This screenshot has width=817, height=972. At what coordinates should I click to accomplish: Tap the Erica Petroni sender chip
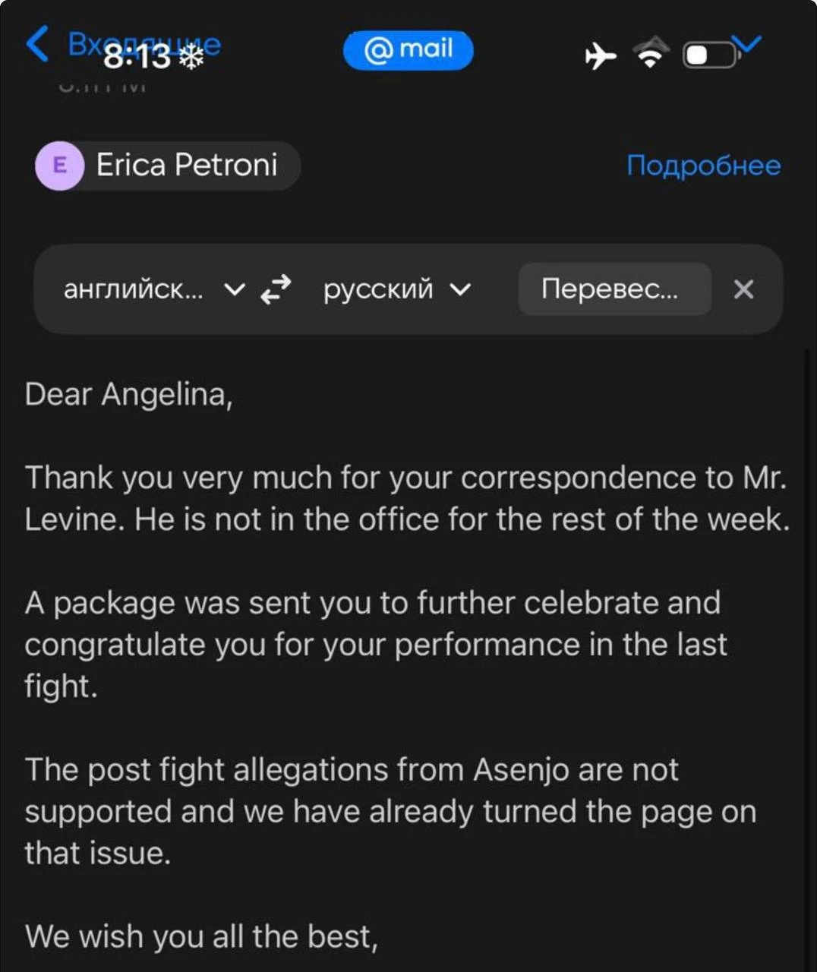click(x=168, y=165)
